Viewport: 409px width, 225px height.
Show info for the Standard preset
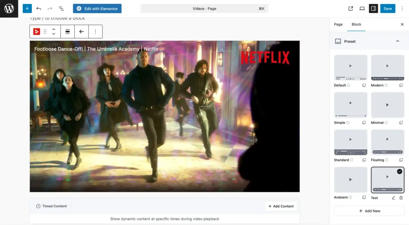pyautogui.click(x=351, y=160)
